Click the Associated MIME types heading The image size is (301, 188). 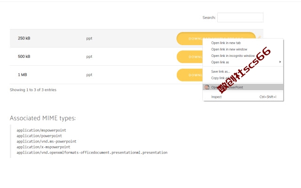pos(43,118)
